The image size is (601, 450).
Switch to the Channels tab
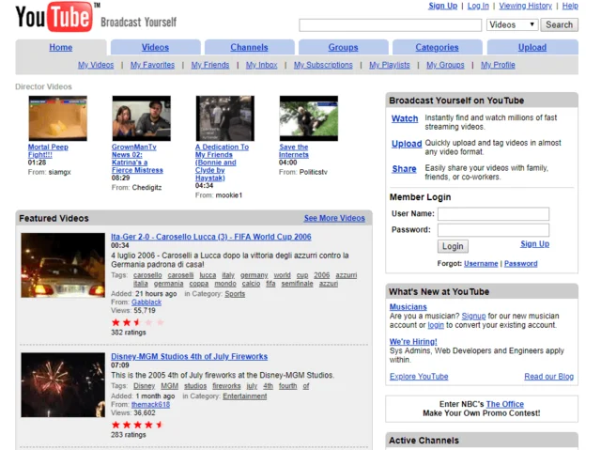(x=249, y=48)
